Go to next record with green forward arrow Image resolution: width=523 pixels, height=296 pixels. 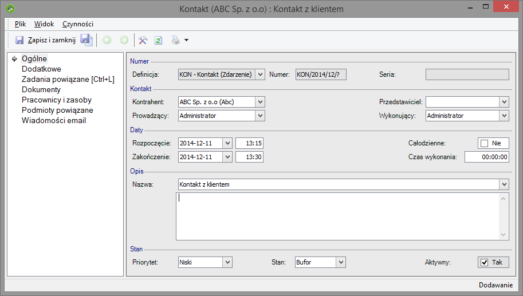[x=124, y=40]
